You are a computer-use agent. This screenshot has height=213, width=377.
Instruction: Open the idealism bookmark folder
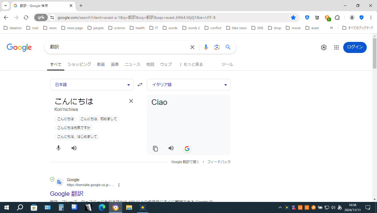point(12,28)
